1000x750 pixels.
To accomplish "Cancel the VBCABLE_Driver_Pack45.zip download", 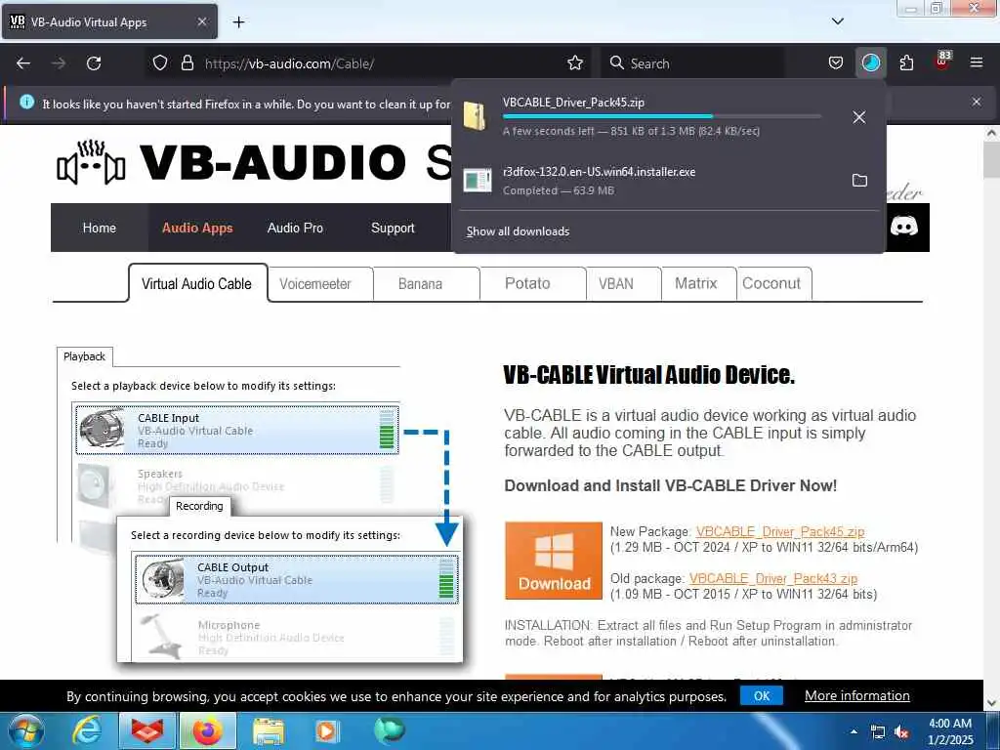I will [x=859, y=117].
